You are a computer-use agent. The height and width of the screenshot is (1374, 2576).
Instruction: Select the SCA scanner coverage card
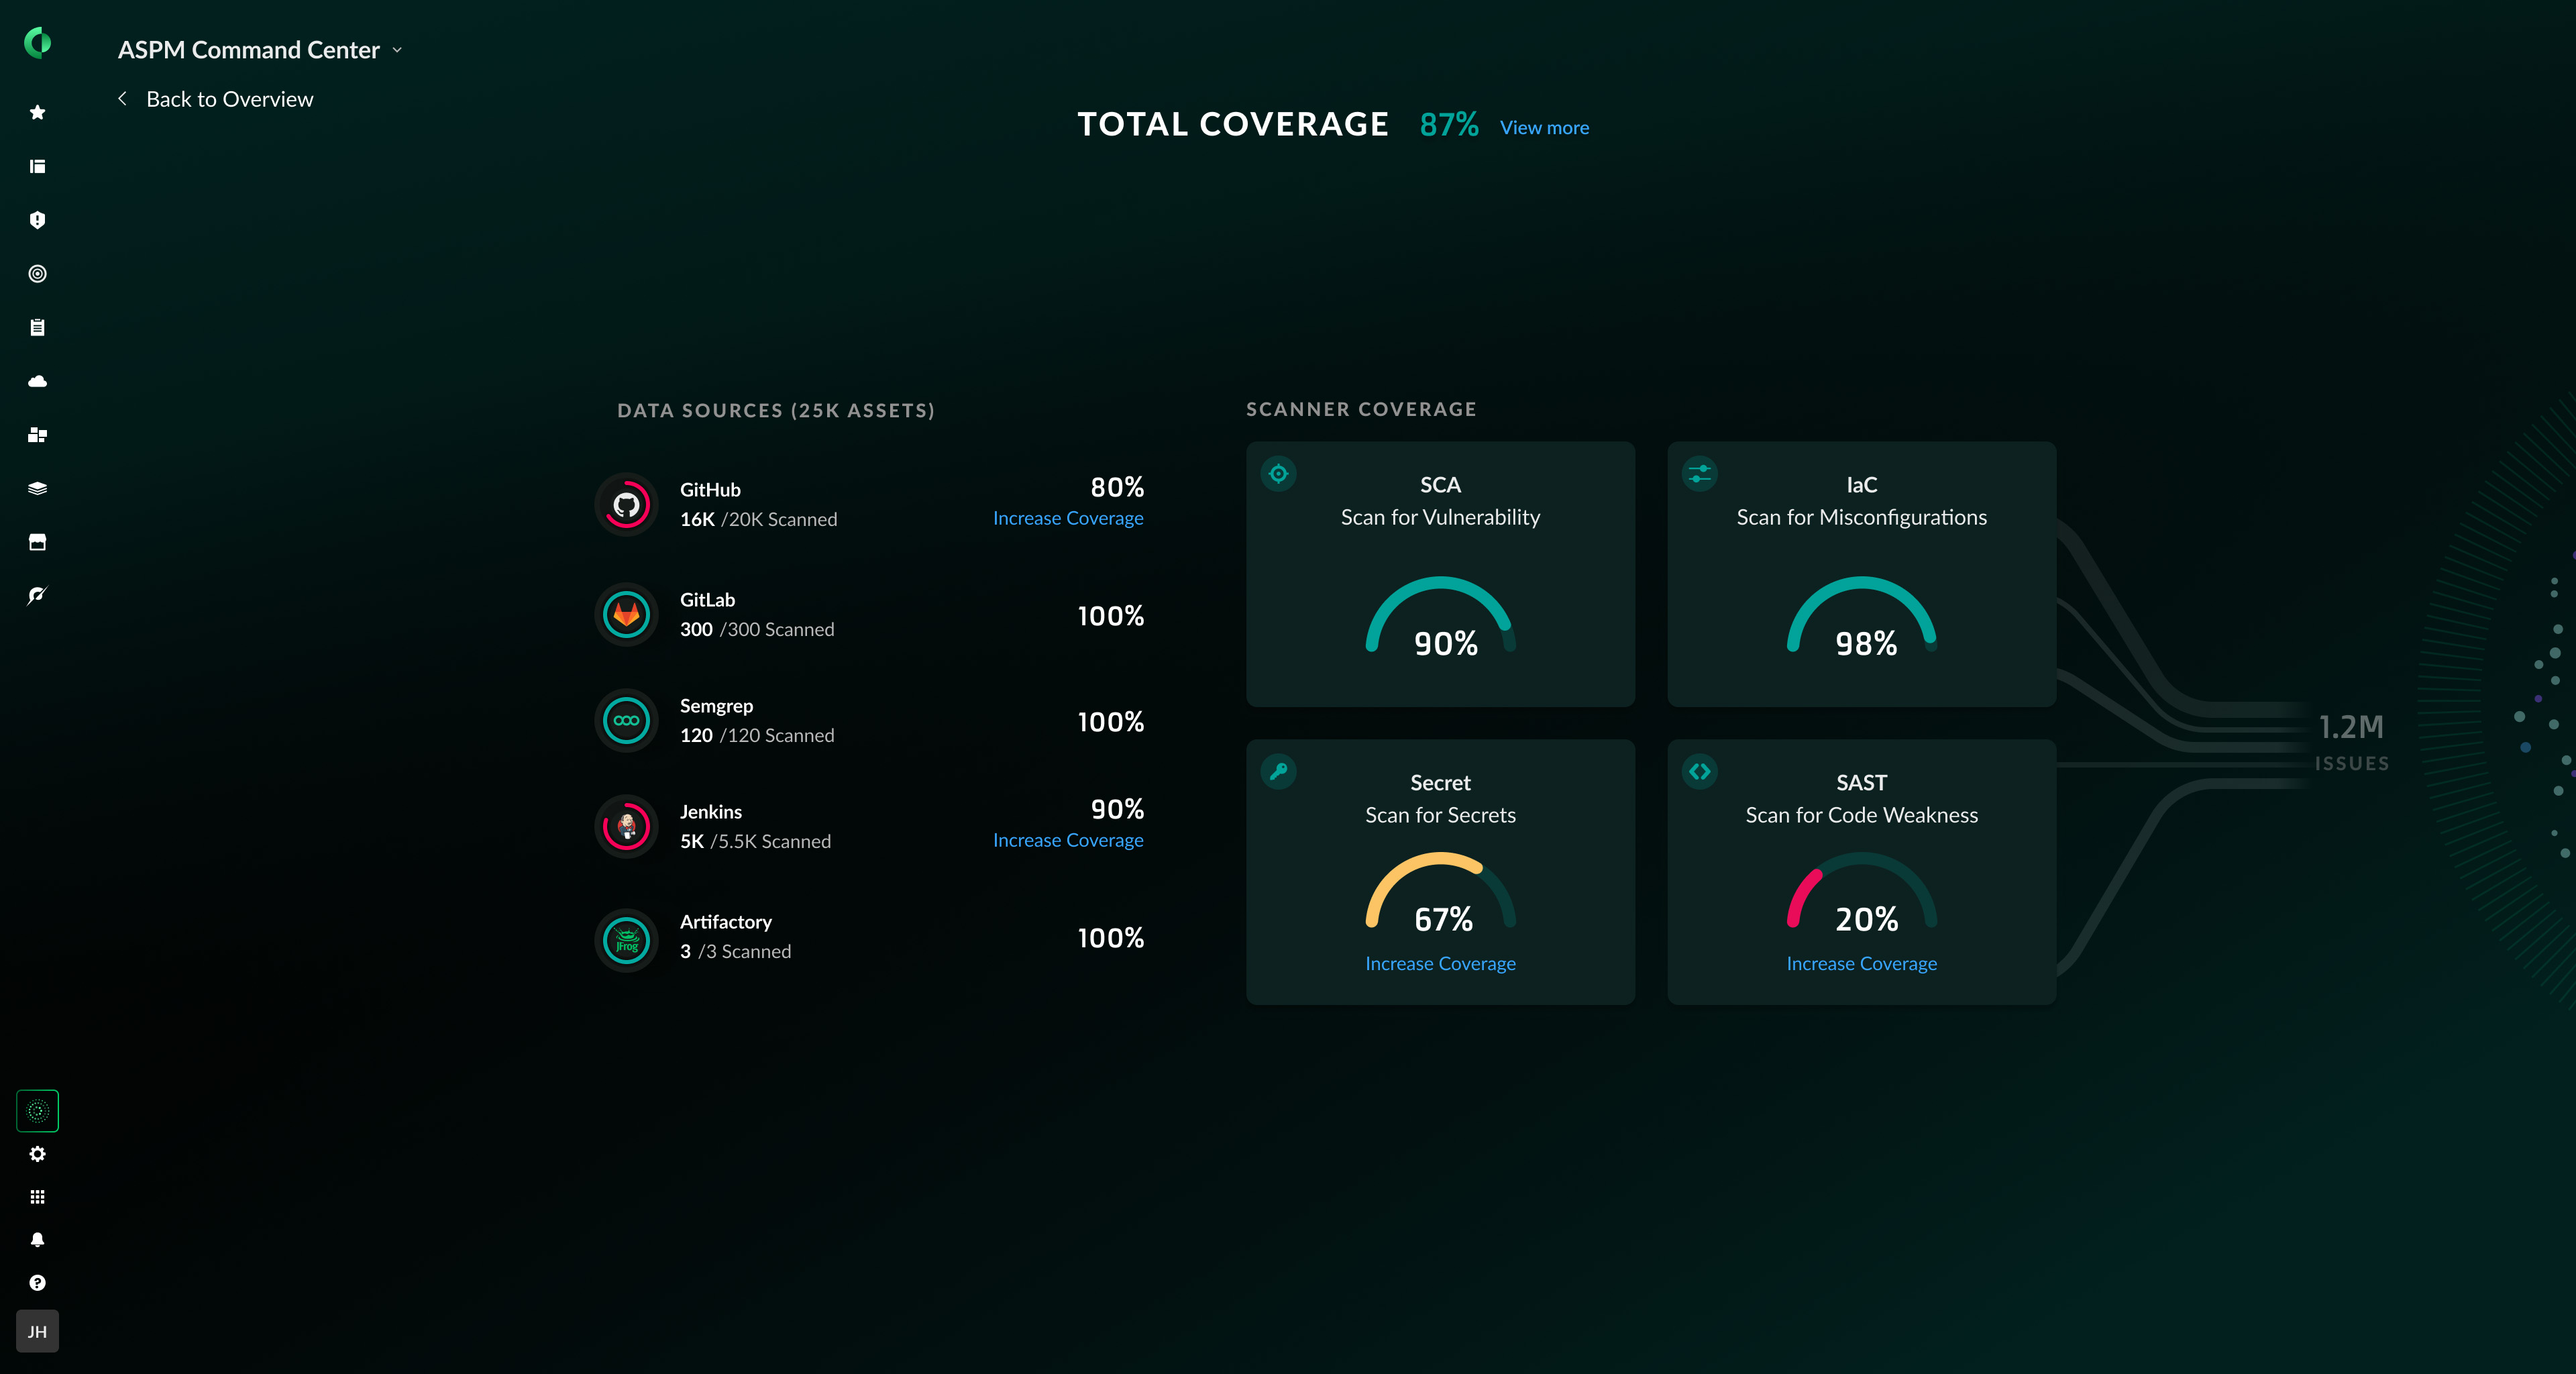(x=1440, y=574)
